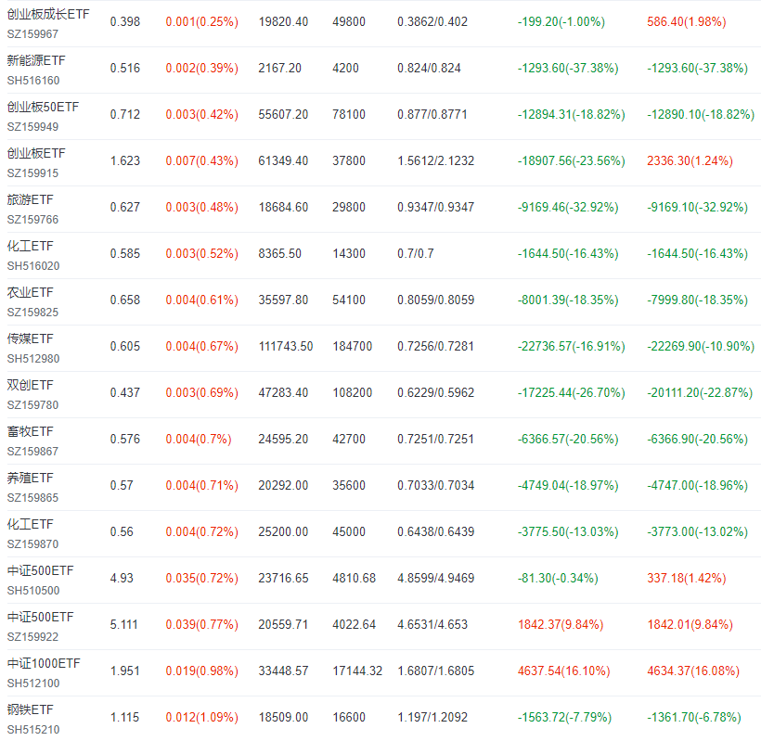Select cost value 0.3862/0.402
Viewport: 761px width, 741px height.
(x=432, y=22)
